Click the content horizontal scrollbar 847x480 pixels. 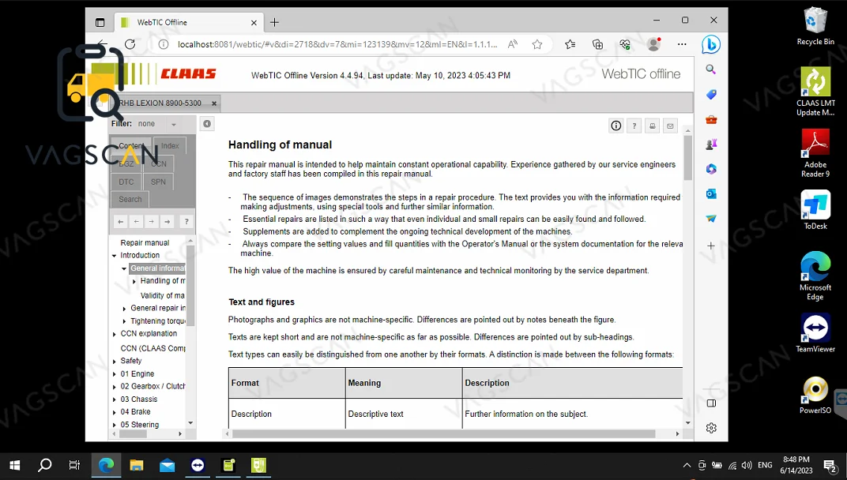coord(444,433)
